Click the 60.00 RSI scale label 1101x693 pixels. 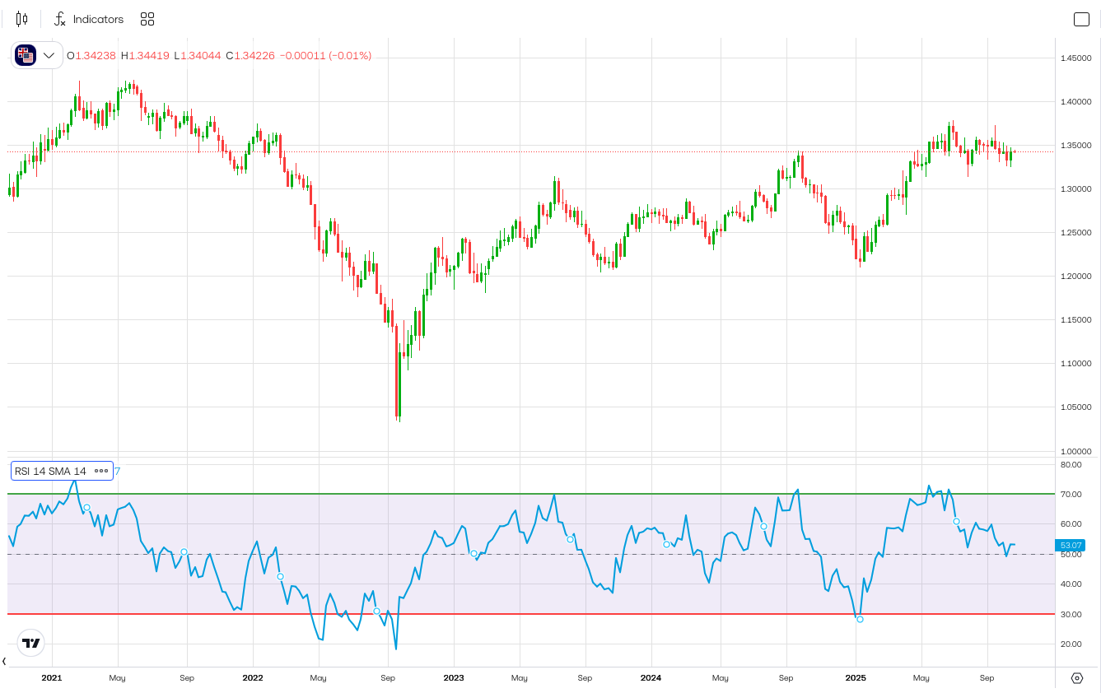(1071, 524)
